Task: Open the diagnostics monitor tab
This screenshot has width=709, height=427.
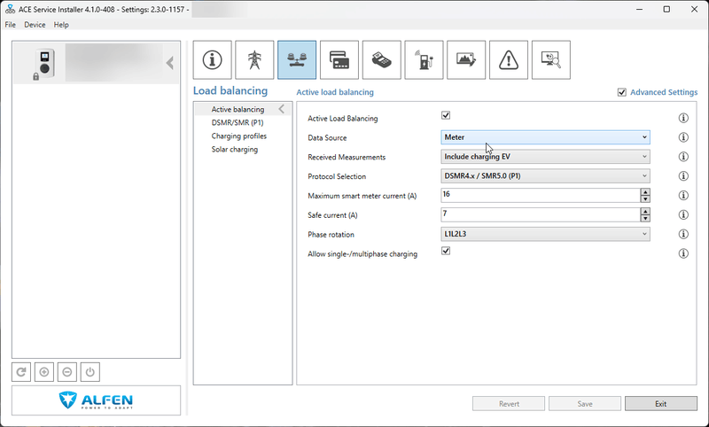Action: coord(550,60)
